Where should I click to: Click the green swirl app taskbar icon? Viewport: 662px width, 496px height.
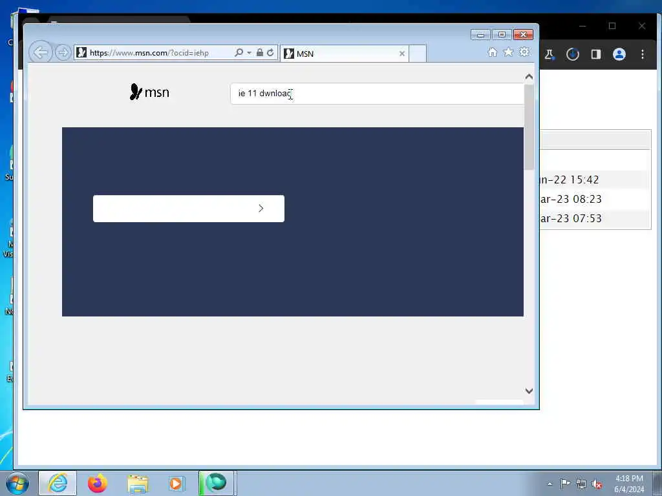click(x=216, y=483)
